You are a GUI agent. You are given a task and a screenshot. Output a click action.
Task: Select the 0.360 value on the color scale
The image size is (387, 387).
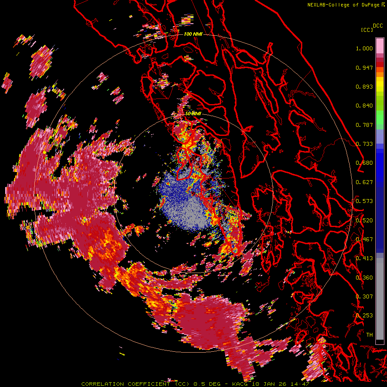tap(364, 278)
